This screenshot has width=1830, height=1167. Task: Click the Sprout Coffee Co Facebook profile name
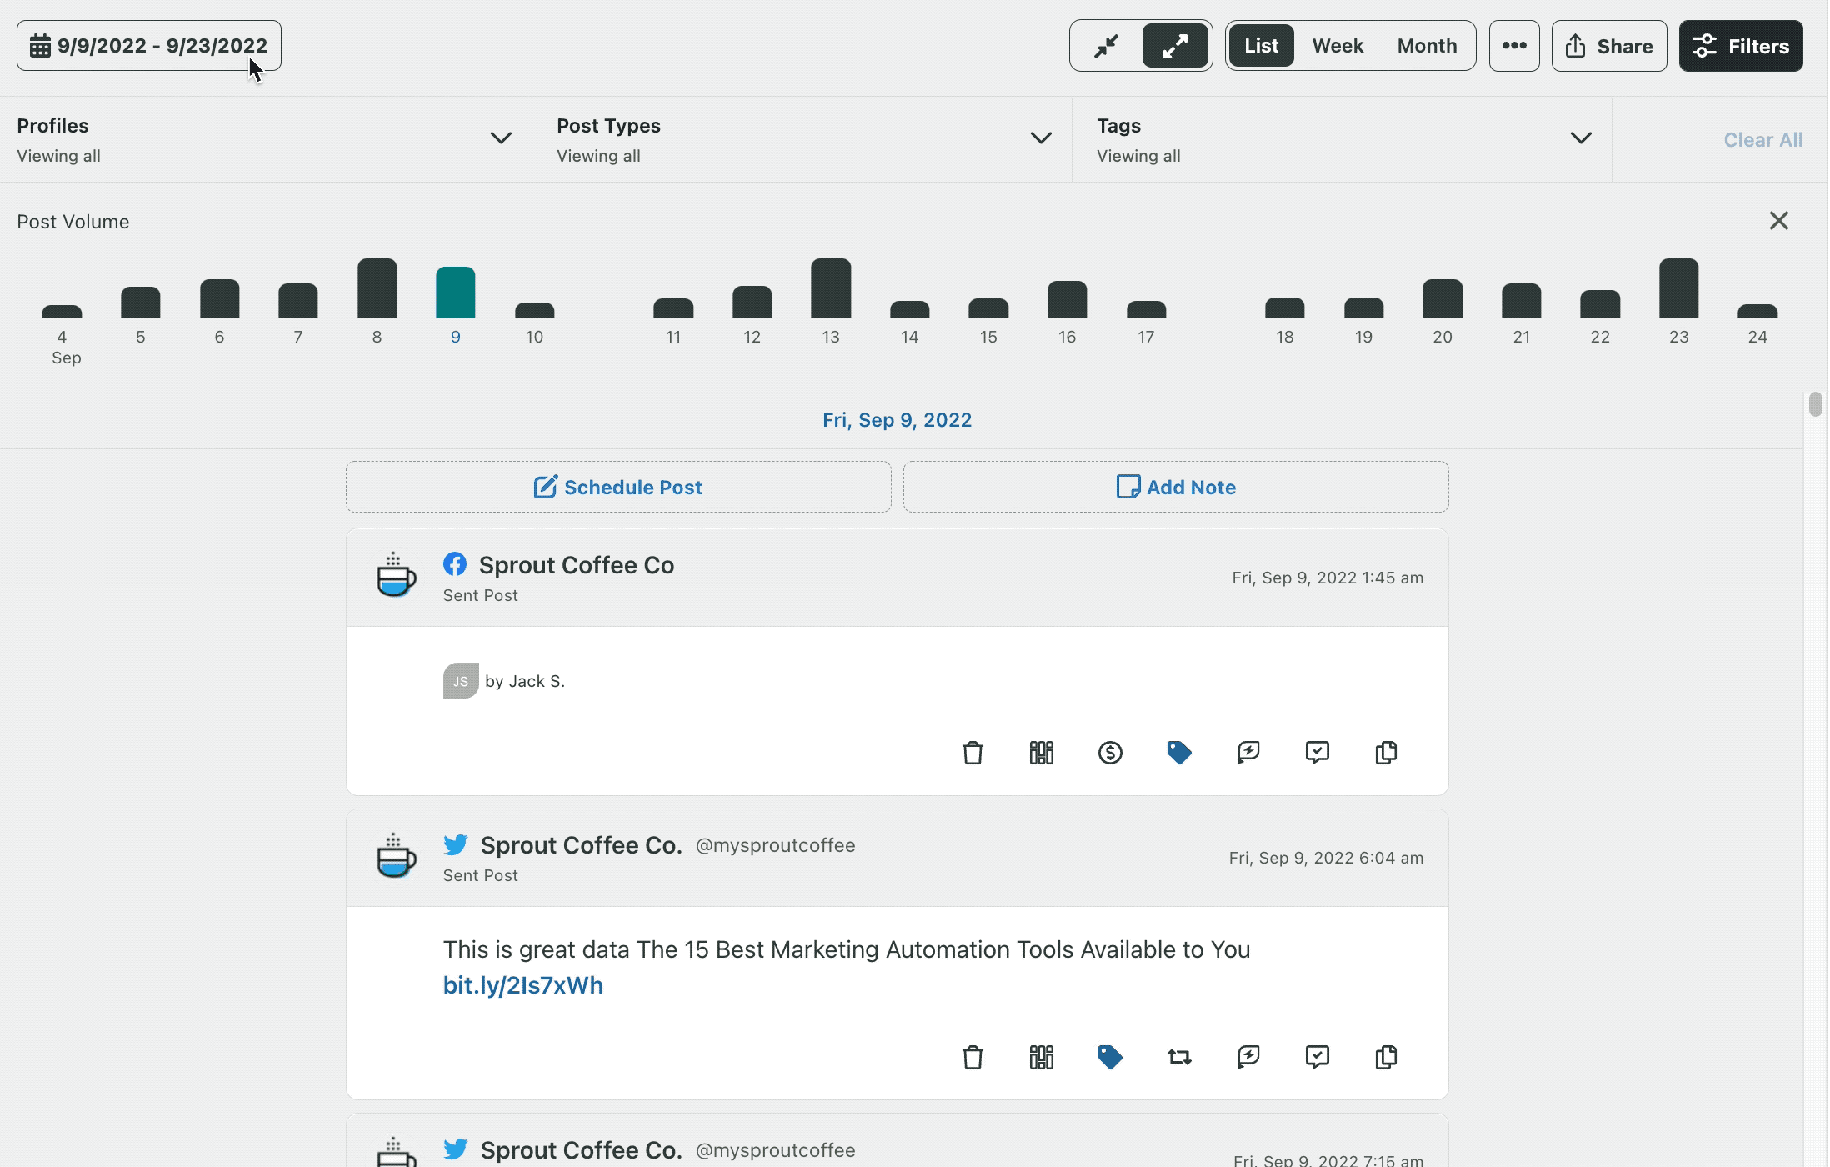tap(577, 565)
